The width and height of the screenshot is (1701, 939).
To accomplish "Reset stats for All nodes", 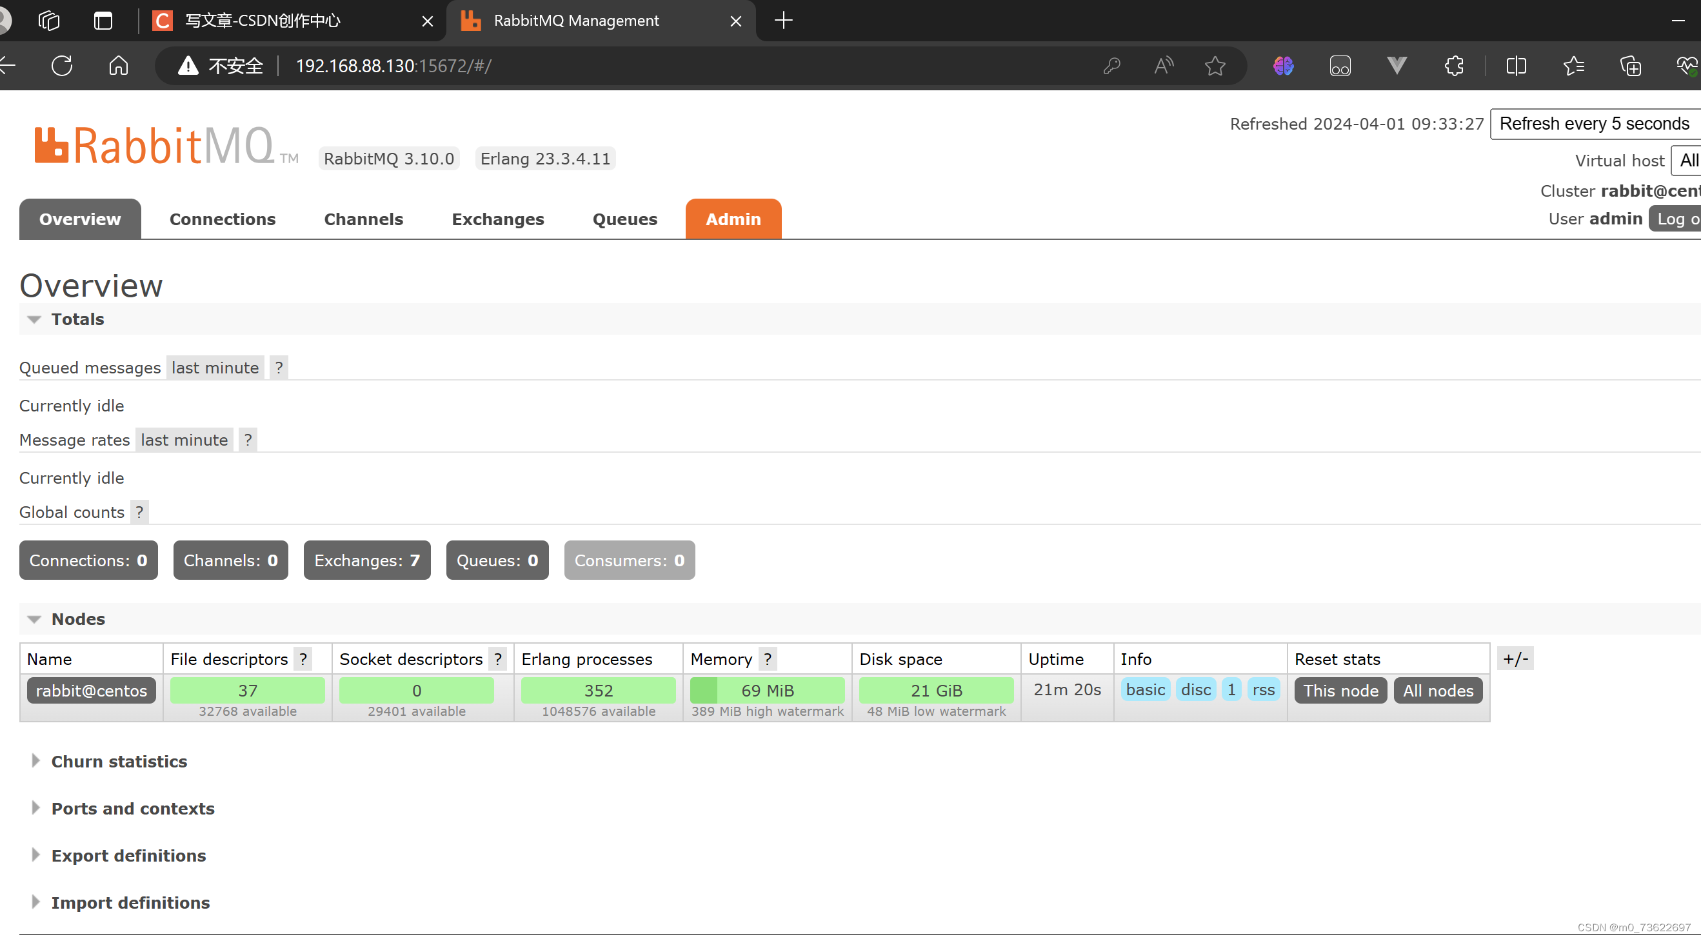I will (x=1438, y=691).
